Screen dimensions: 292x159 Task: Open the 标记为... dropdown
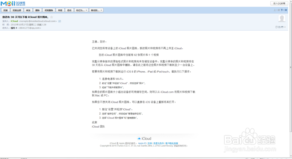[81, 10]
